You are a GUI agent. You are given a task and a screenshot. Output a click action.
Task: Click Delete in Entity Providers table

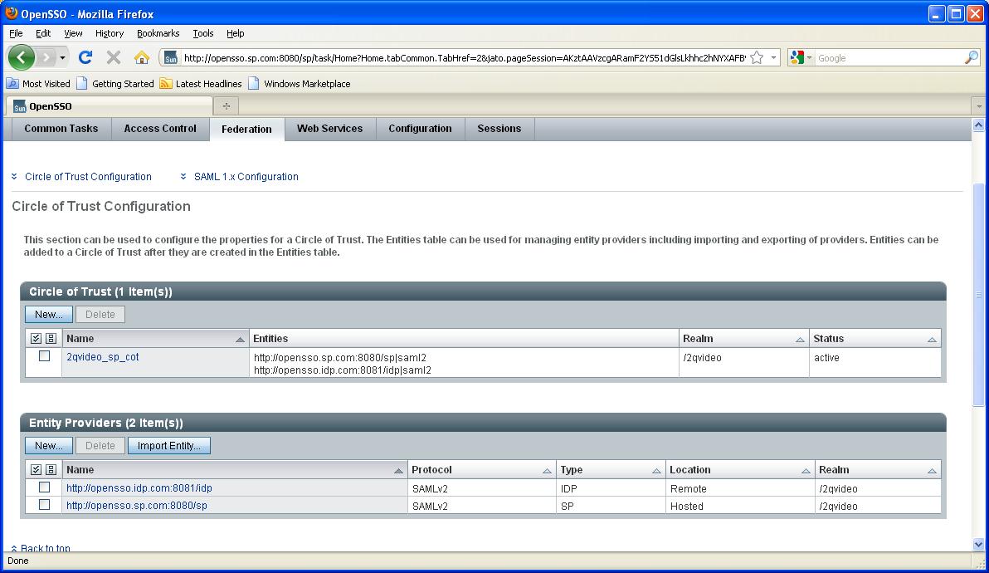100,445
